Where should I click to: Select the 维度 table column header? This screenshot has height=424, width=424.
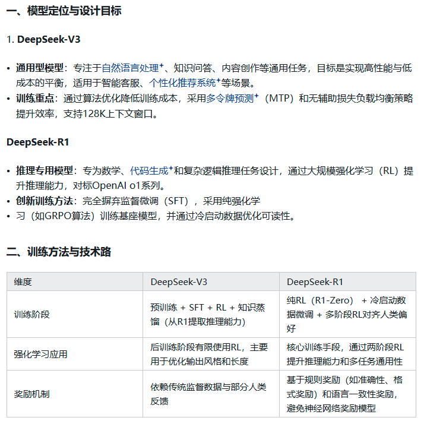[23, 282]
